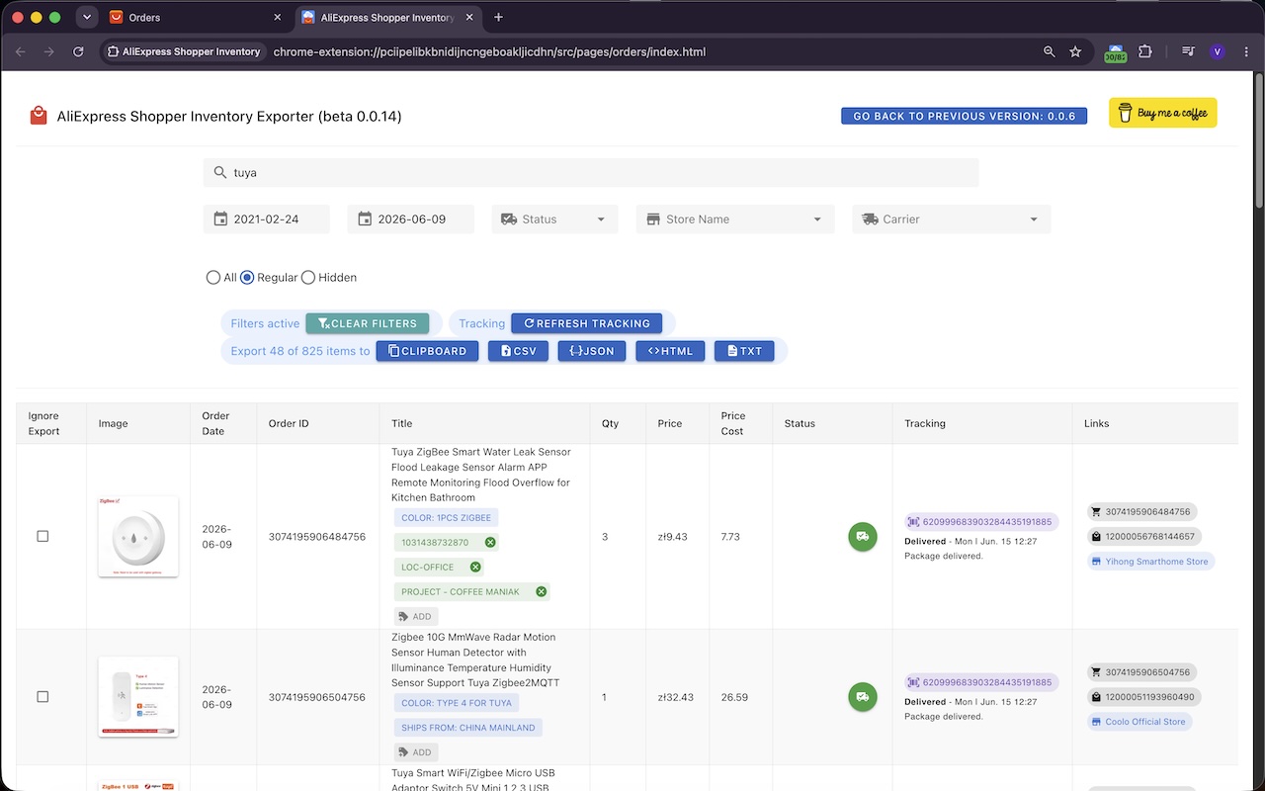Select the Hidden radio button
This screenshot has height=791, width=1265.
pos(308,278)
